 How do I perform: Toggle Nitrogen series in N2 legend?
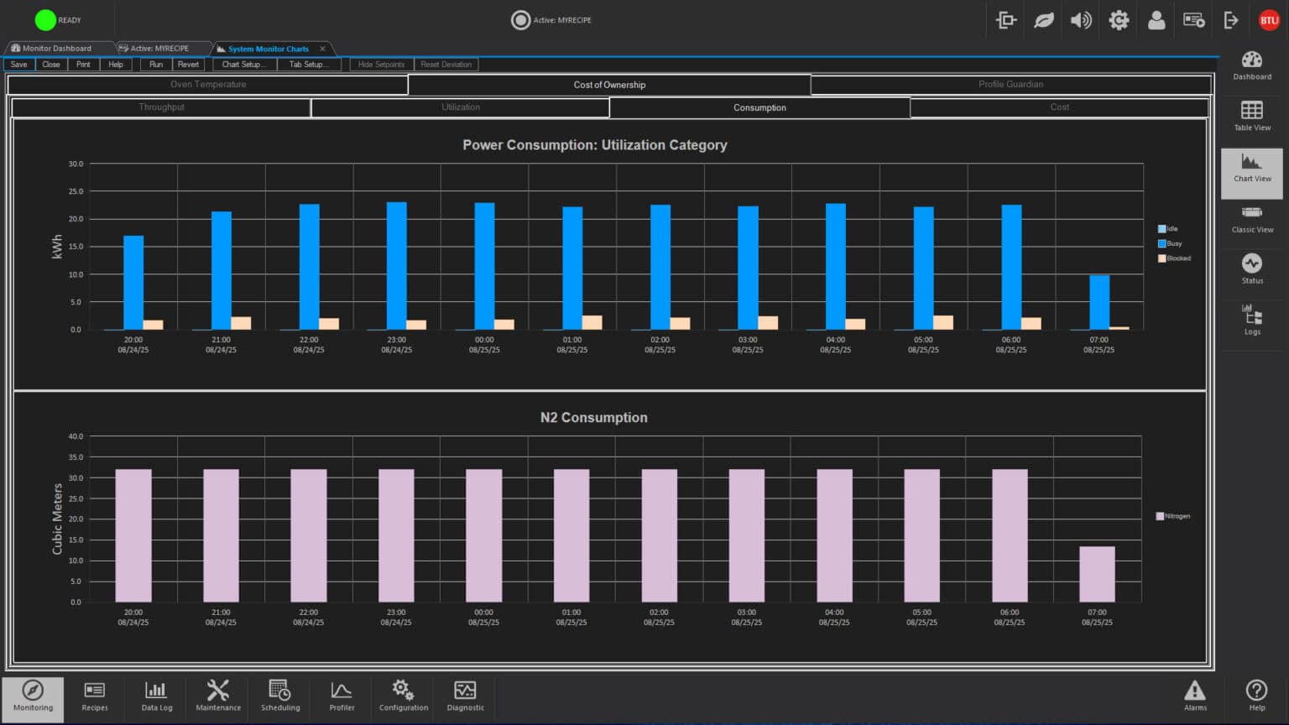click(x=1173, y=516)
